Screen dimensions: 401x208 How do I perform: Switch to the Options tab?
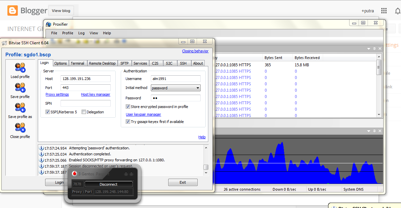[x=60, y=63]
